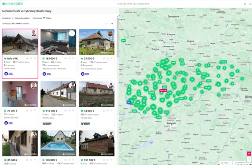Click the listings panel vertical scrollbar
The height and width of the screenshot is (165, 252).
pos(118,37)
